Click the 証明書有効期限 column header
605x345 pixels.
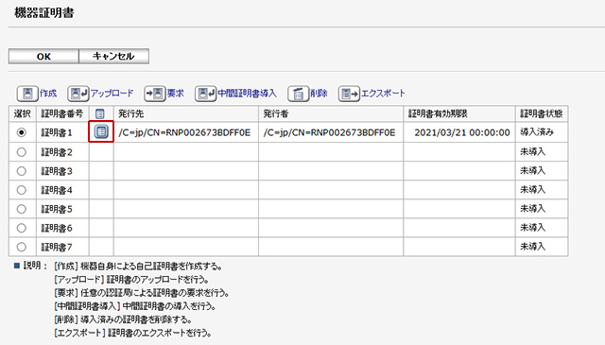tap(459, 113)
